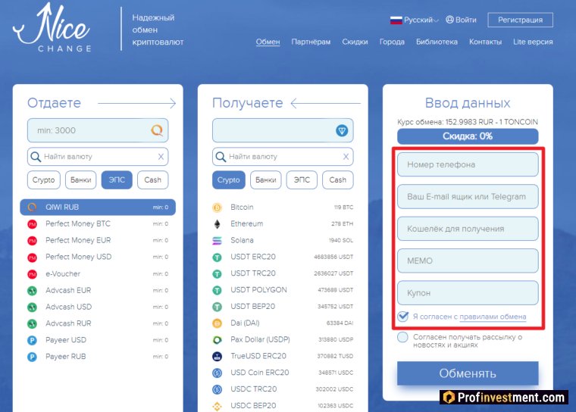
Task: Select Advcash USD currency
Action: [98, 307]
